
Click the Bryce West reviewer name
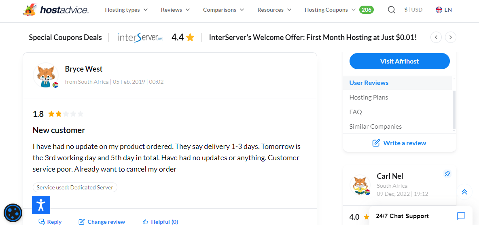[x=84, y=69]
